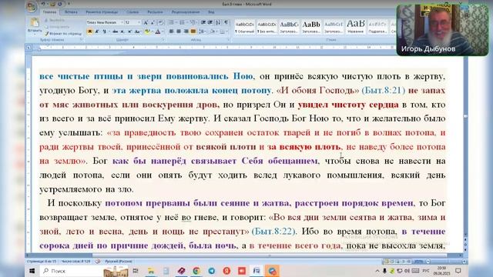Open the Разметка страницы ribbon tab
Screen dimensions: 493x277
[x=102, y=12]
